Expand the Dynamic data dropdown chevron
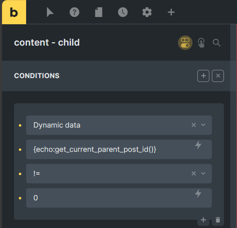Screen dimensions: 237x228 click(203, 125)
